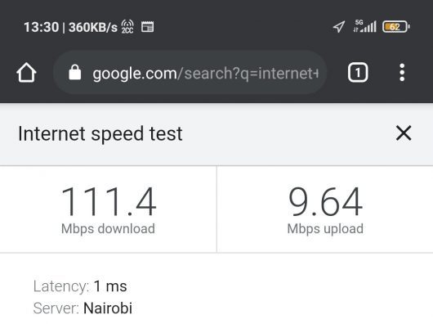Tap the 360KB/s network speed indicator

pos(93,27)
